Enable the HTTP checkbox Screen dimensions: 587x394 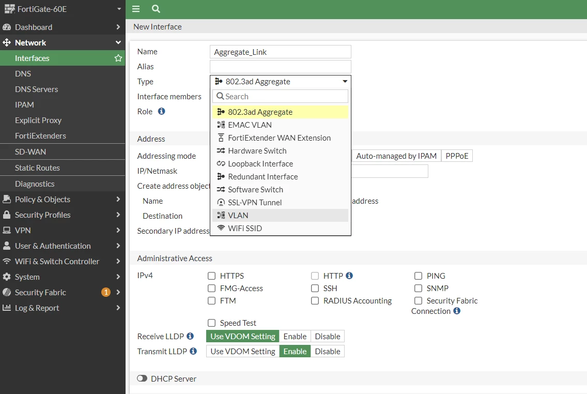coord(315,276)
